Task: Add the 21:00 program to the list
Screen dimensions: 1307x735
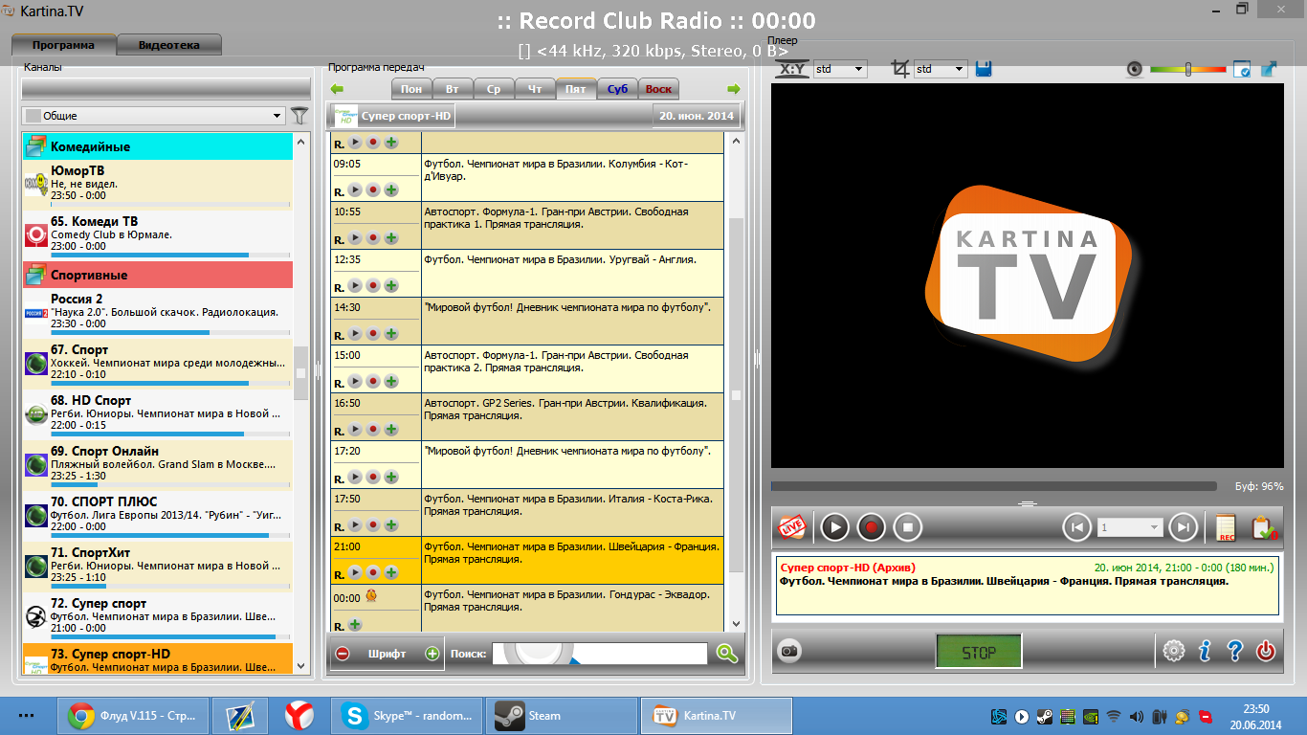Action: click(x=391, y=572)
